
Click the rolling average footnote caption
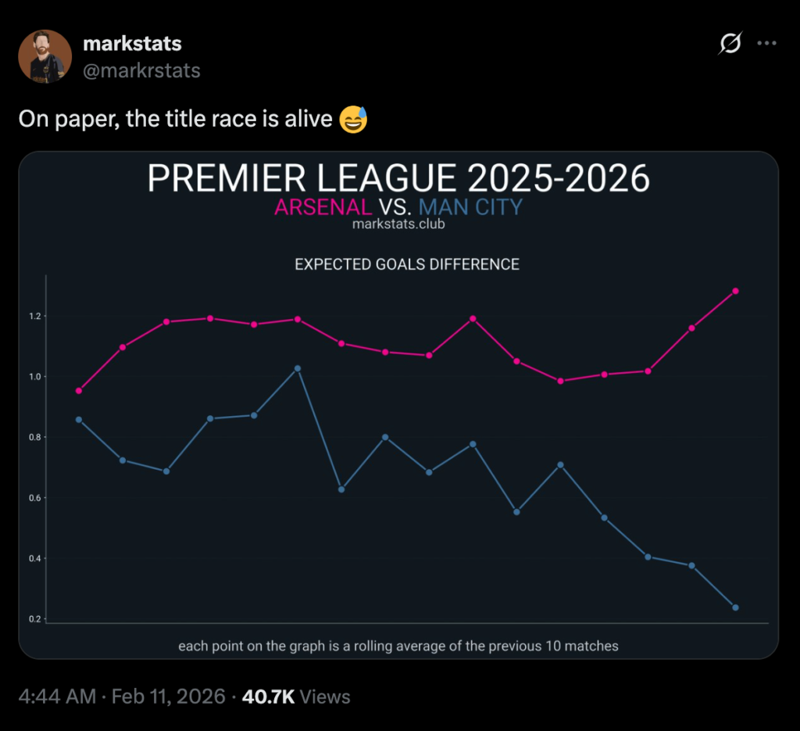tap(398, 646)
